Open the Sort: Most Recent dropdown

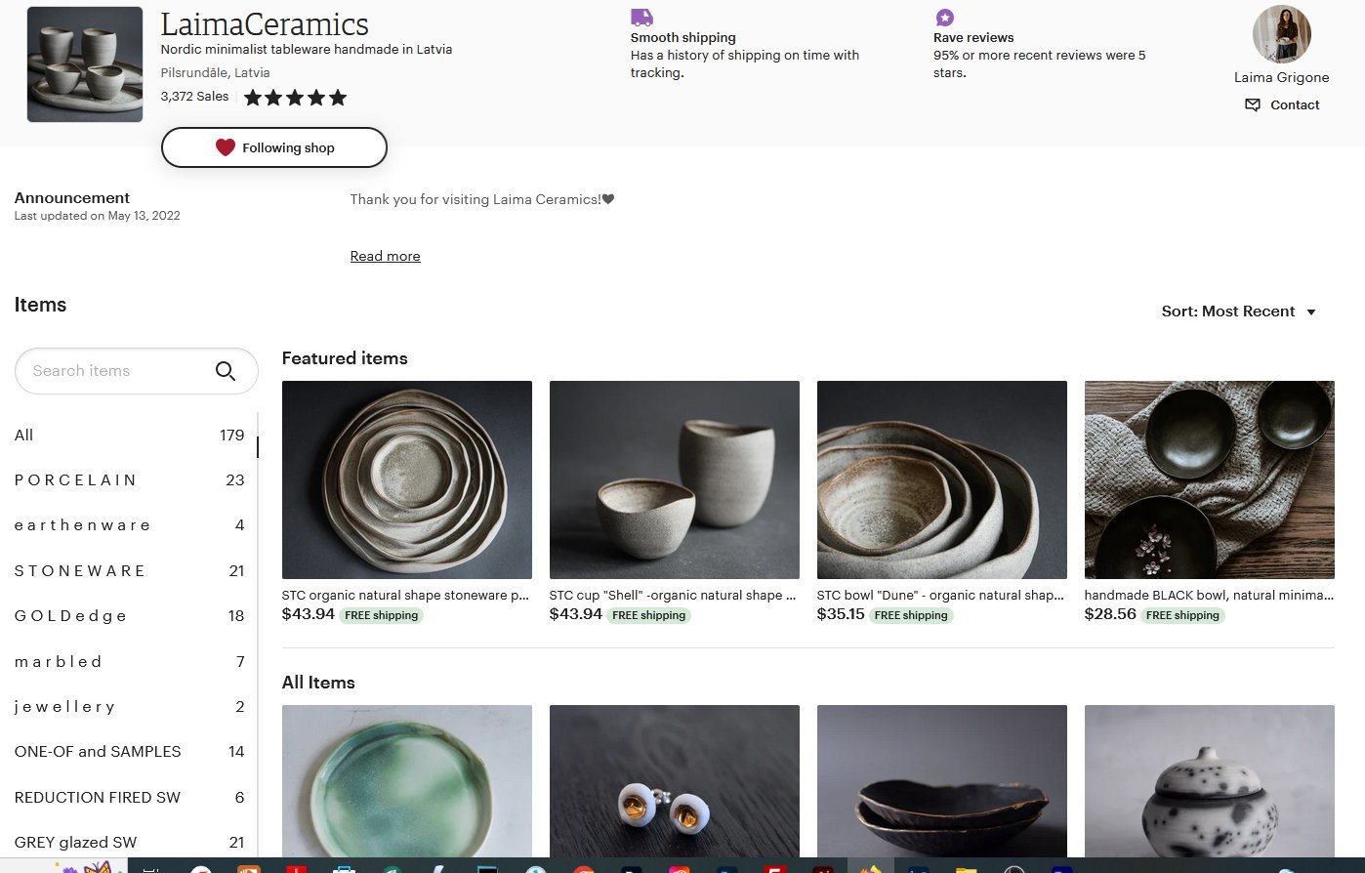click(1238, 312)
